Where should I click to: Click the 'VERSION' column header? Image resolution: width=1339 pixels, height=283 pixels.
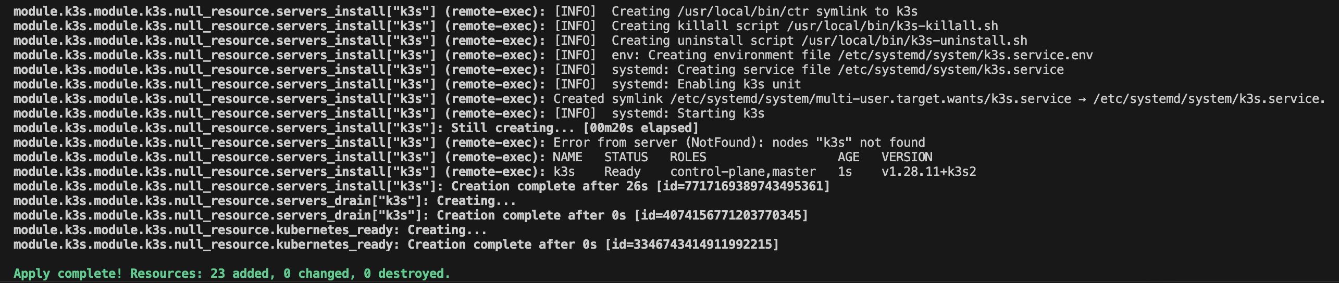(x=907, y=157)
